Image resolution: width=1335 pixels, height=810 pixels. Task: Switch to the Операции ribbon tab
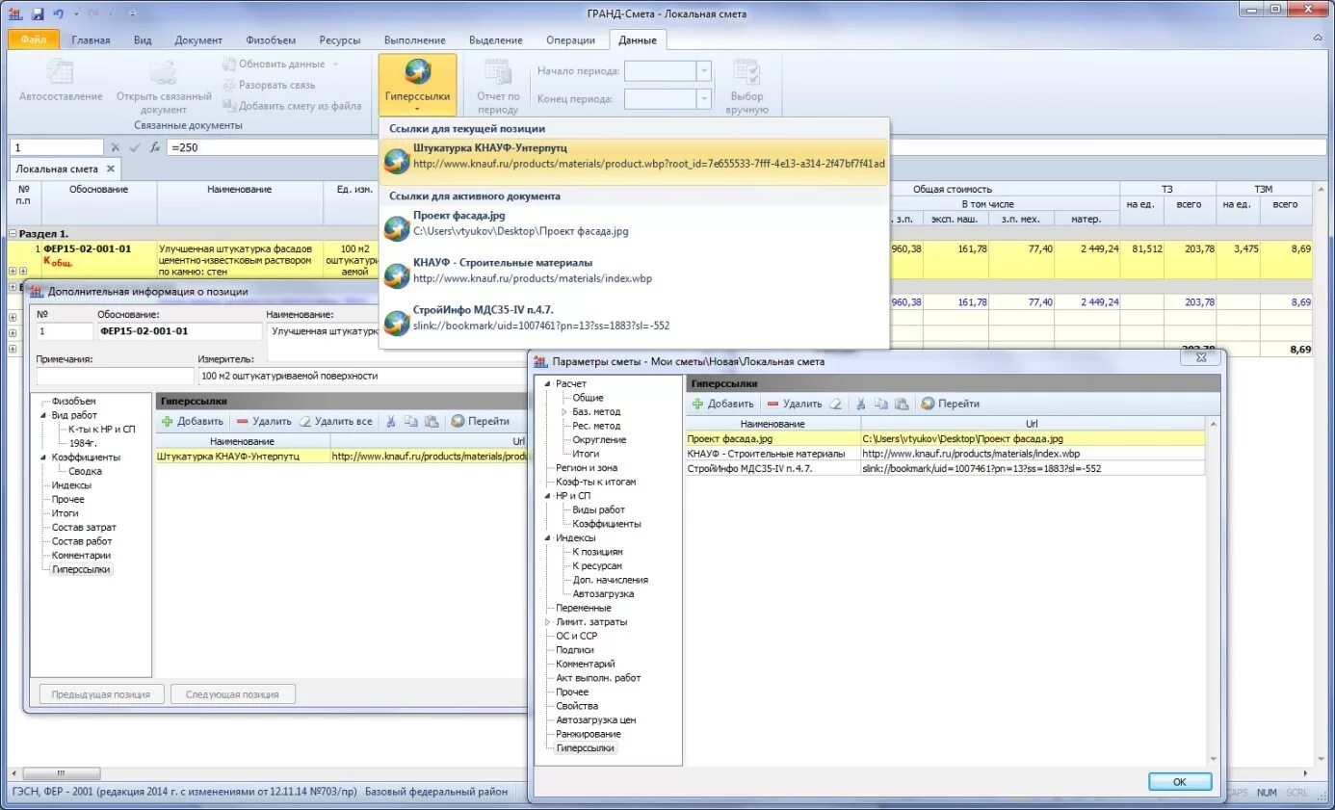[570, 40]
